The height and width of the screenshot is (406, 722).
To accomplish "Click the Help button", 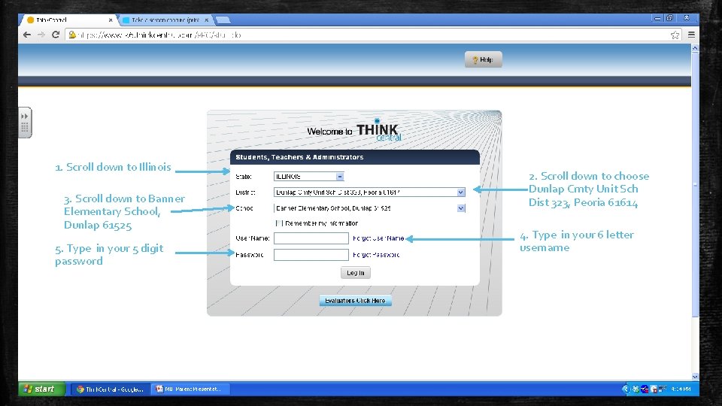I will [x=483, y=59].
